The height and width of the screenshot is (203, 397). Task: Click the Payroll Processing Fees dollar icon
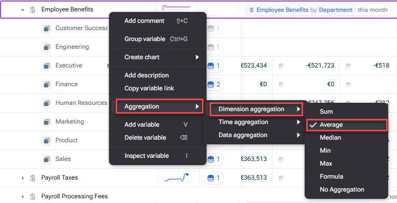pos(33,197)
